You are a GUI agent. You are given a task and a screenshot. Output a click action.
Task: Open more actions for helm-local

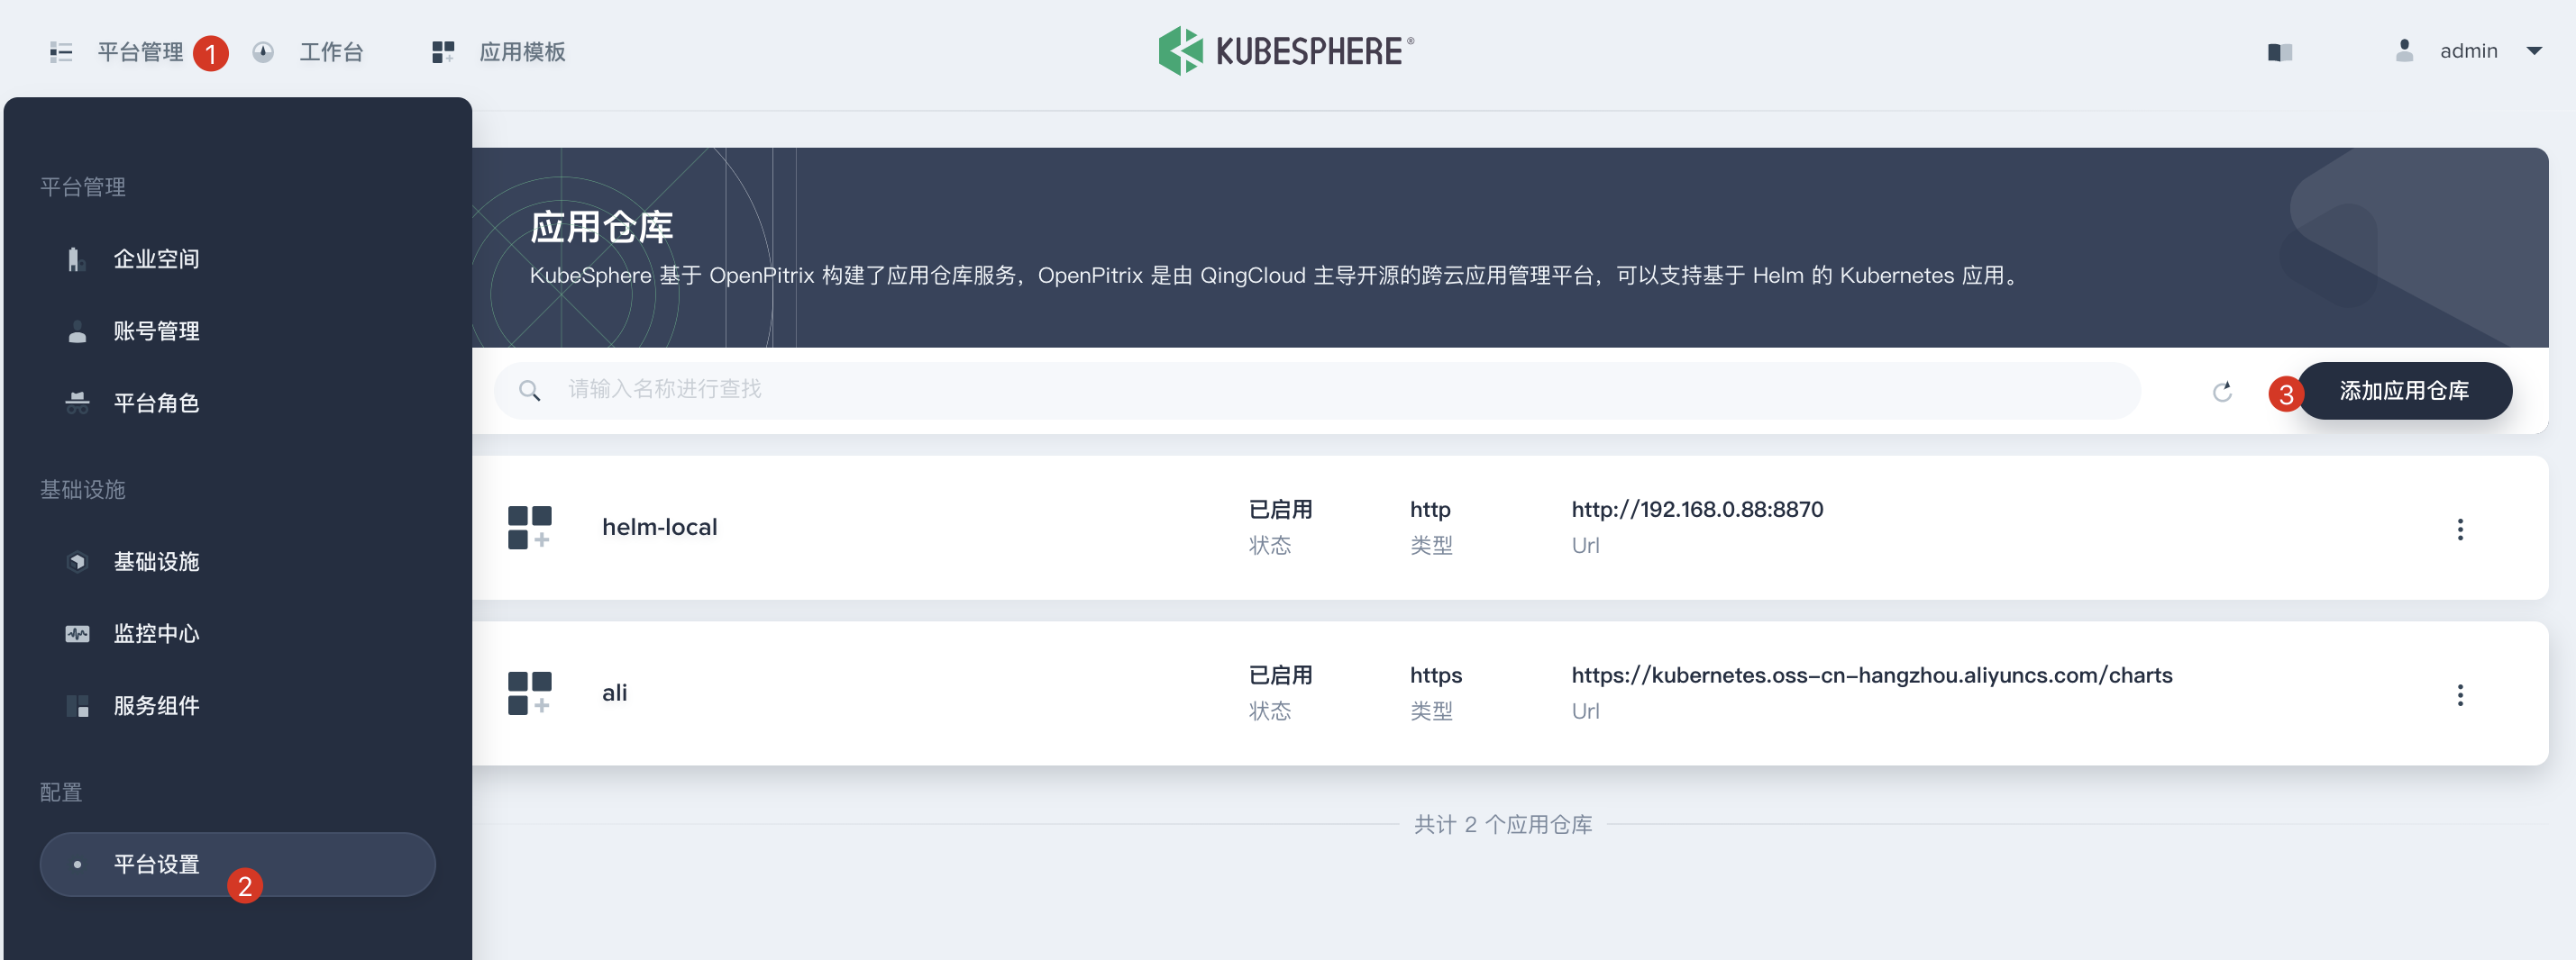click(x=2460, y=529)
